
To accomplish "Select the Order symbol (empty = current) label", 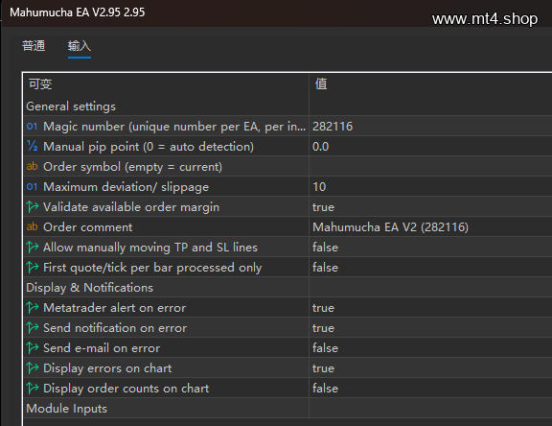I will coord(132,166).
